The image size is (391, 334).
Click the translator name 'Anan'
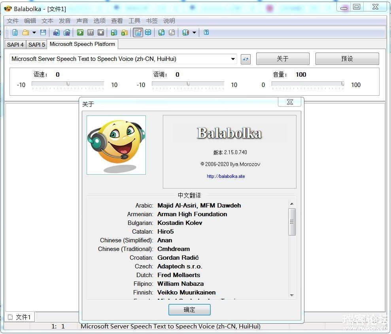[x=164, y=240]
